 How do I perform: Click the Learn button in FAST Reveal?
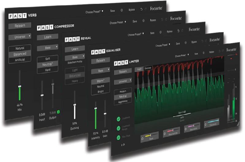(75, 49)
